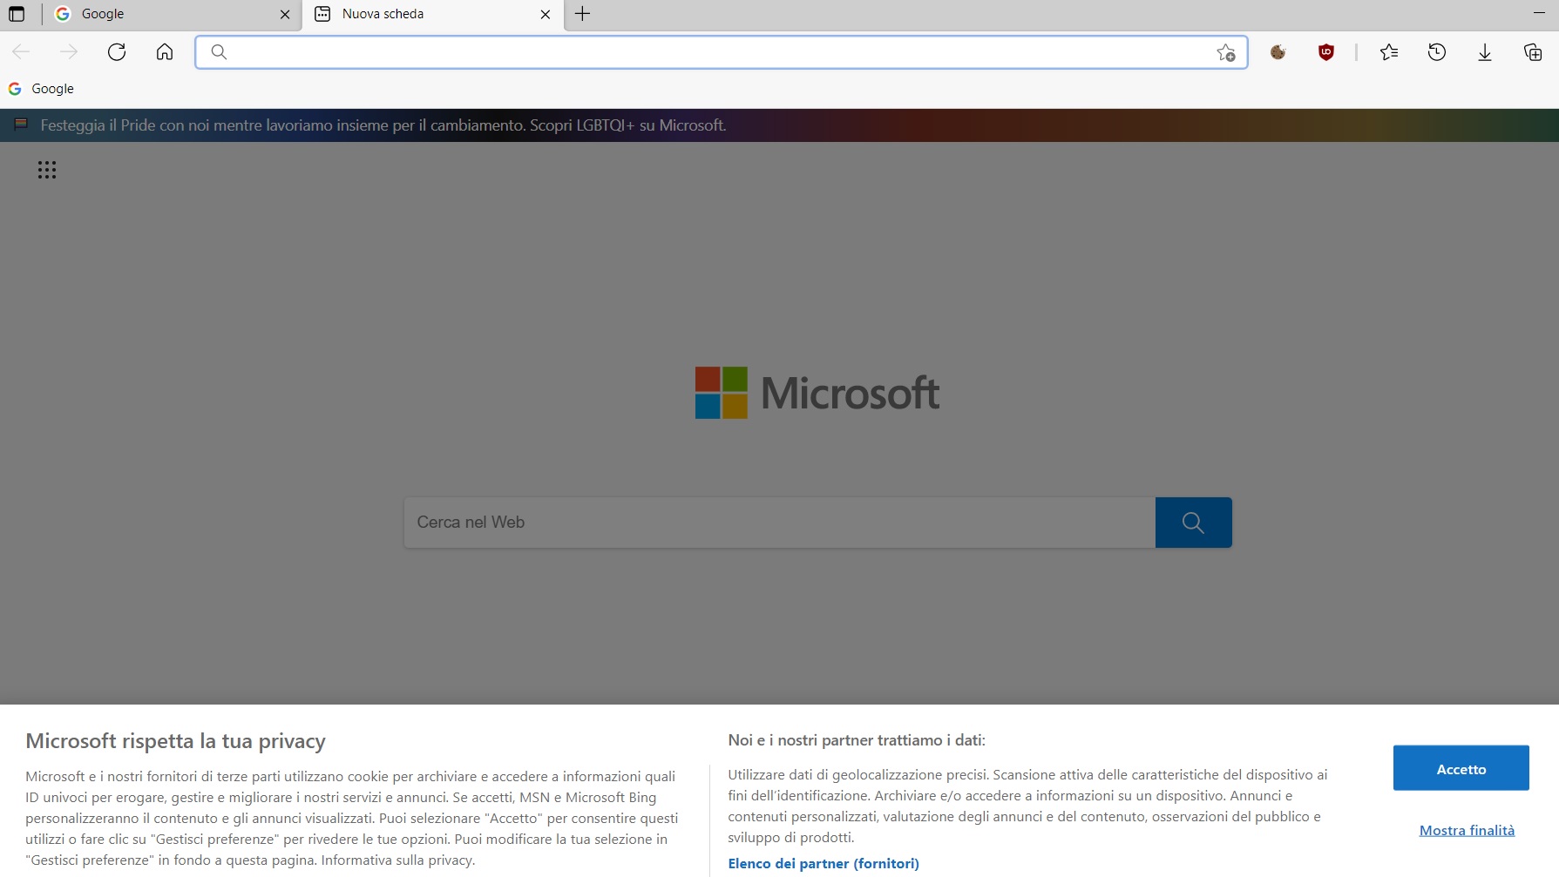
Task: Go to the browser home page
Action: pyautogui.click(x=164, y=51)
